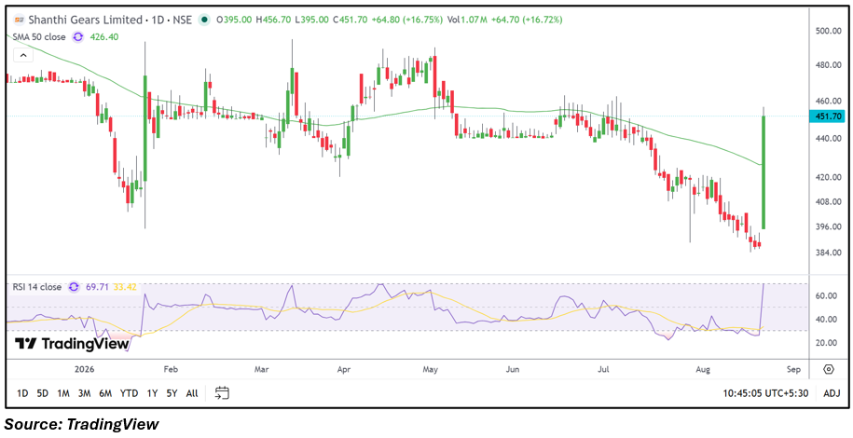Select the 1Y time range
This screenshot has width=853, height=438.
click(x=152, y=393)
